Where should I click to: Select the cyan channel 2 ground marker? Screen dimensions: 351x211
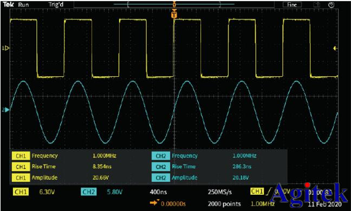click(x=6, y=110)
